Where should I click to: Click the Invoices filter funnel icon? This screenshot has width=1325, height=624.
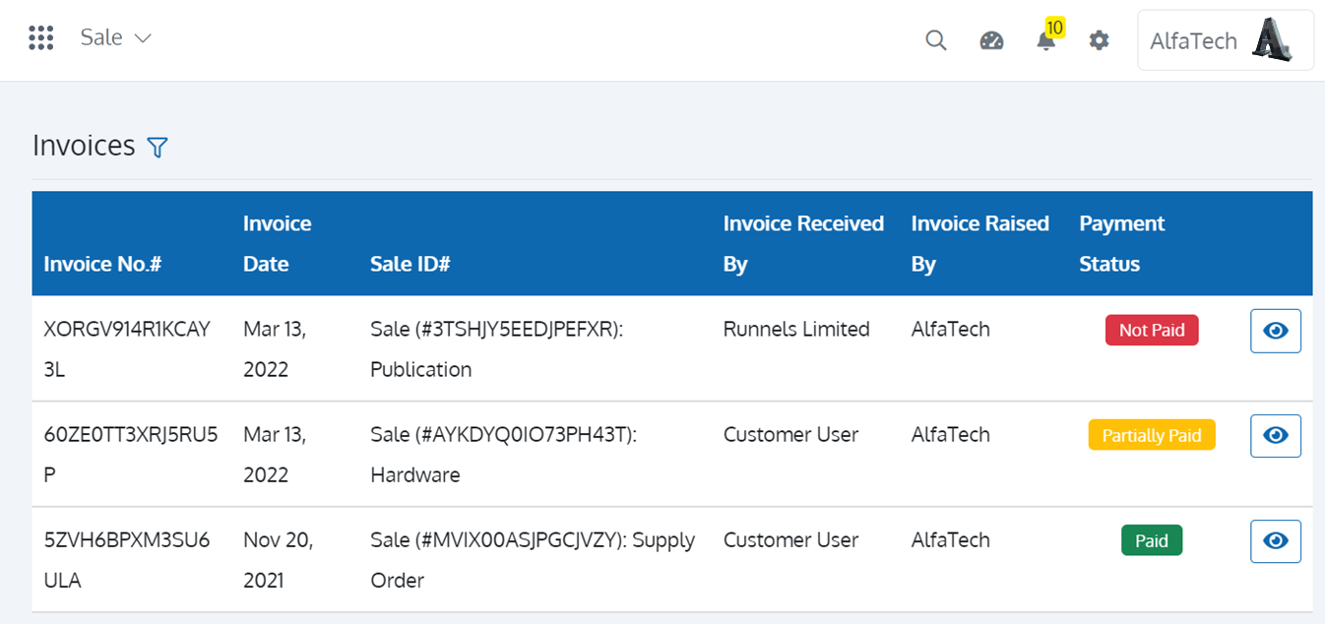158,148
